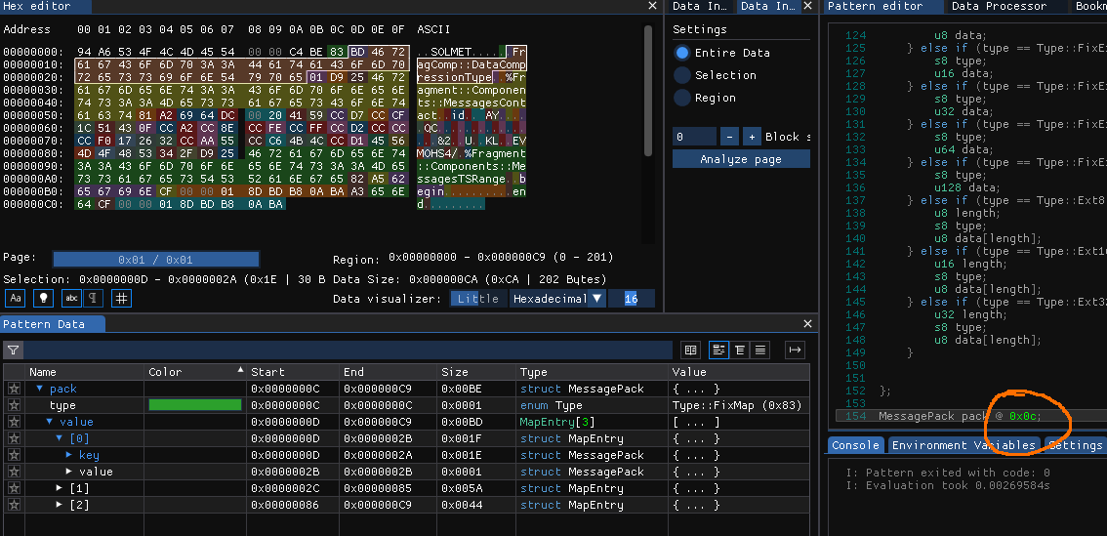This screenshot has width=1107, height=536.
Task: Click the green color swatch for 'type'
Action: [x=194, y=405]
